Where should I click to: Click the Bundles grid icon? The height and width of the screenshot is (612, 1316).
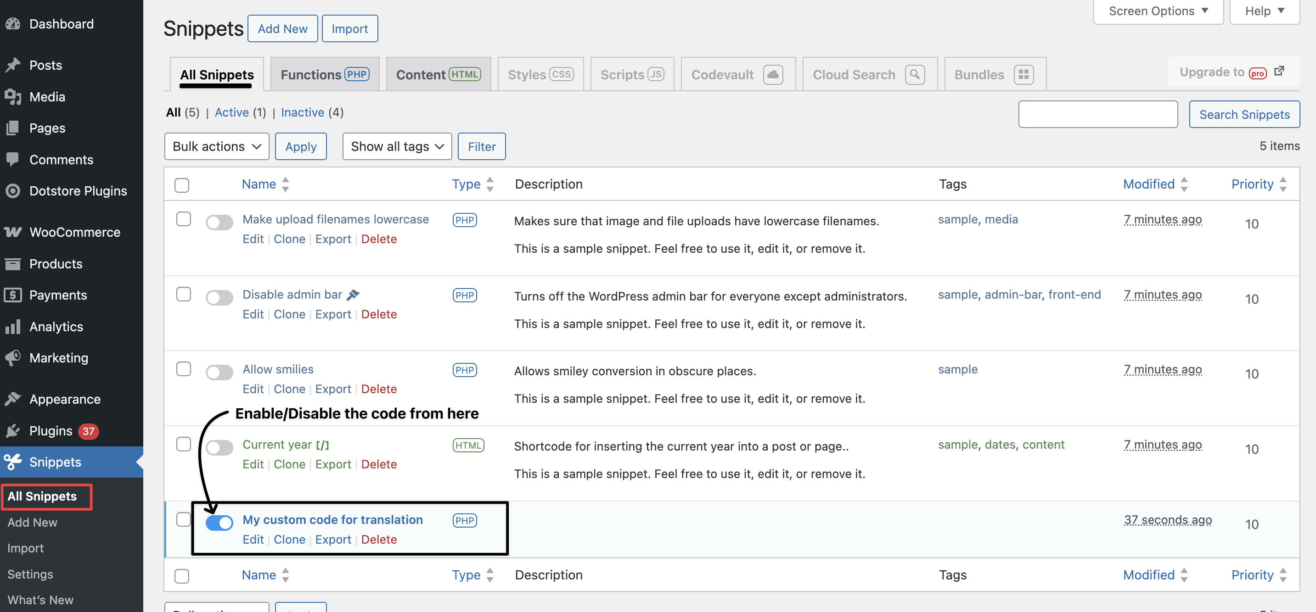[x=1023, y=75]
